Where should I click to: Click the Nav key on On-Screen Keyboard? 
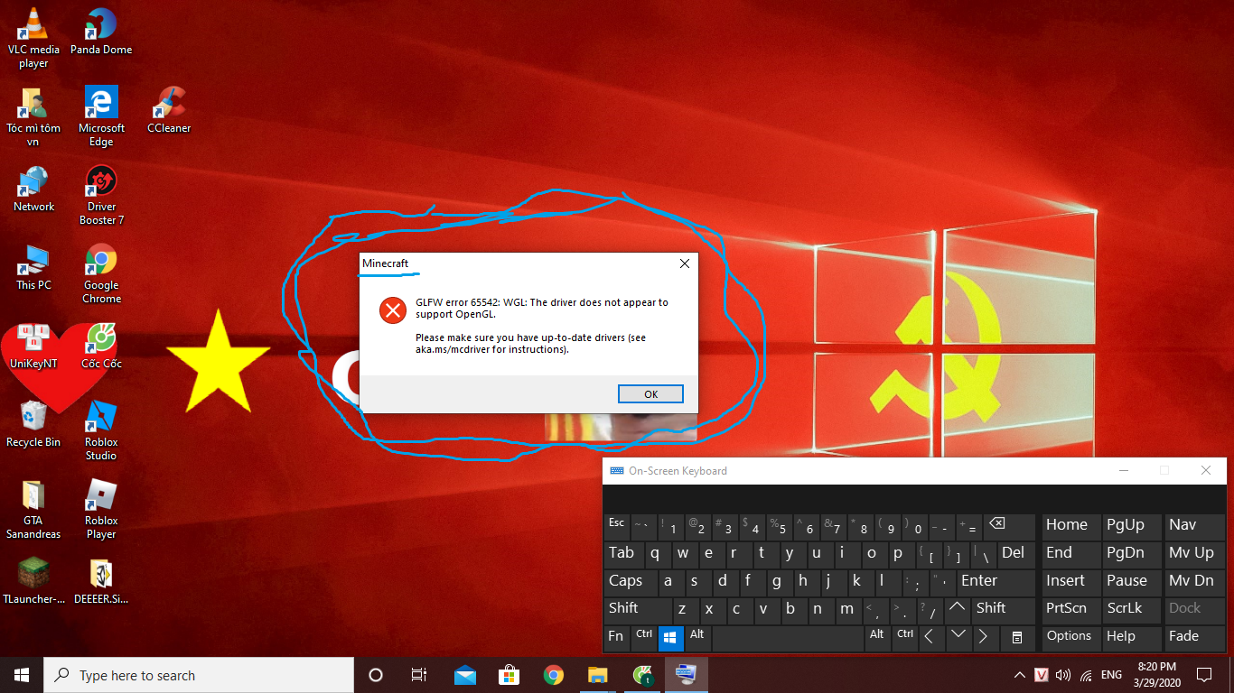tap(1195, 525)
